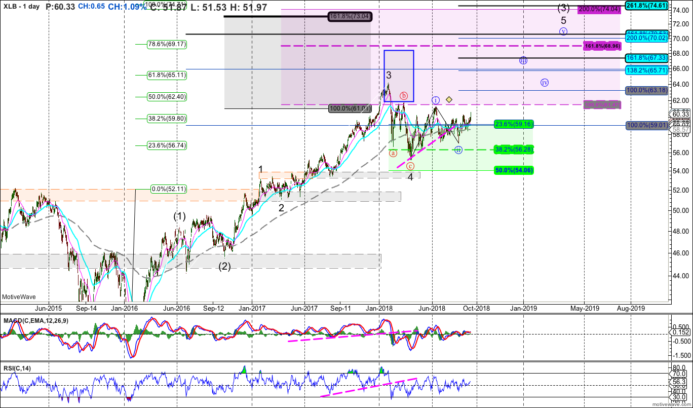693x408 pixels.
Task: Select the red circled c wave label
Action: point(410,166)
